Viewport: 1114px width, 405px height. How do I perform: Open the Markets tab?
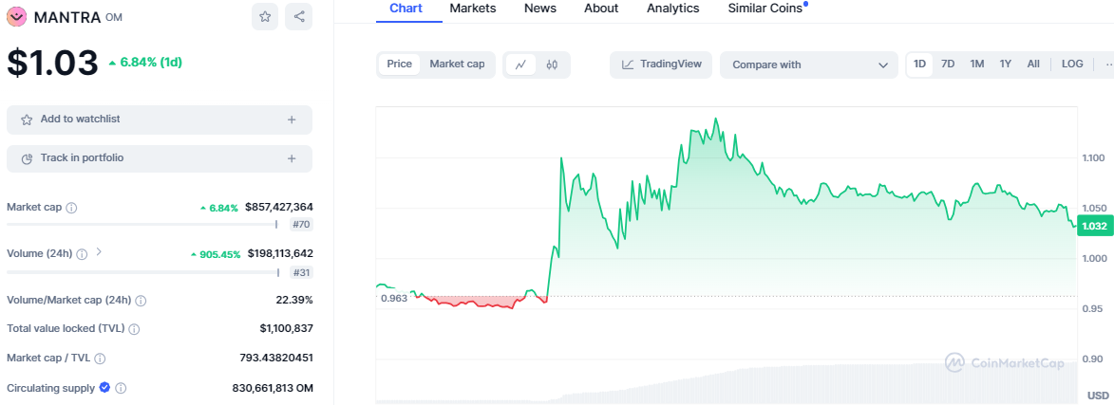point(473,9)
